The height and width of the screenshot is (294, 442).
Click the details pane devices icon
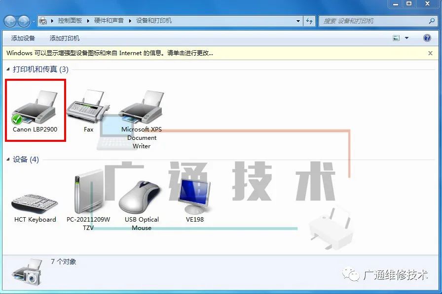tap(27, 272)
